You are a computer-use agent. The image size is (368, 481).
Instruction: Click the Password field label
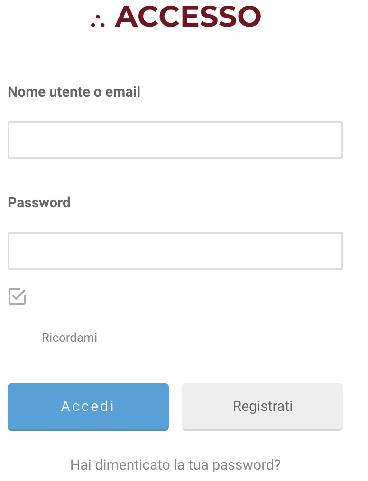pos(39,202)
